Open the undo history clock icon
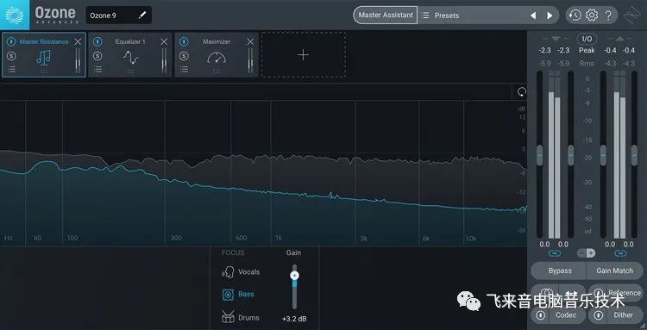 pyautogui.click(x=575, y=16)
